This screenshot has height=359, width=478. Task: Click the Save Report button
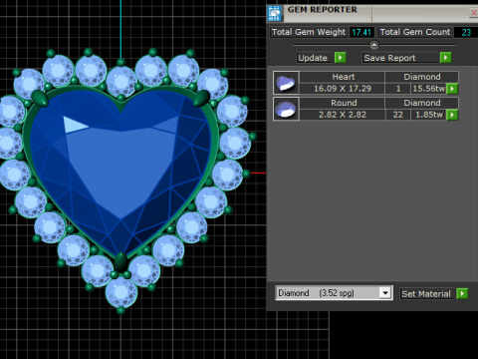click(x=400, y=58)
